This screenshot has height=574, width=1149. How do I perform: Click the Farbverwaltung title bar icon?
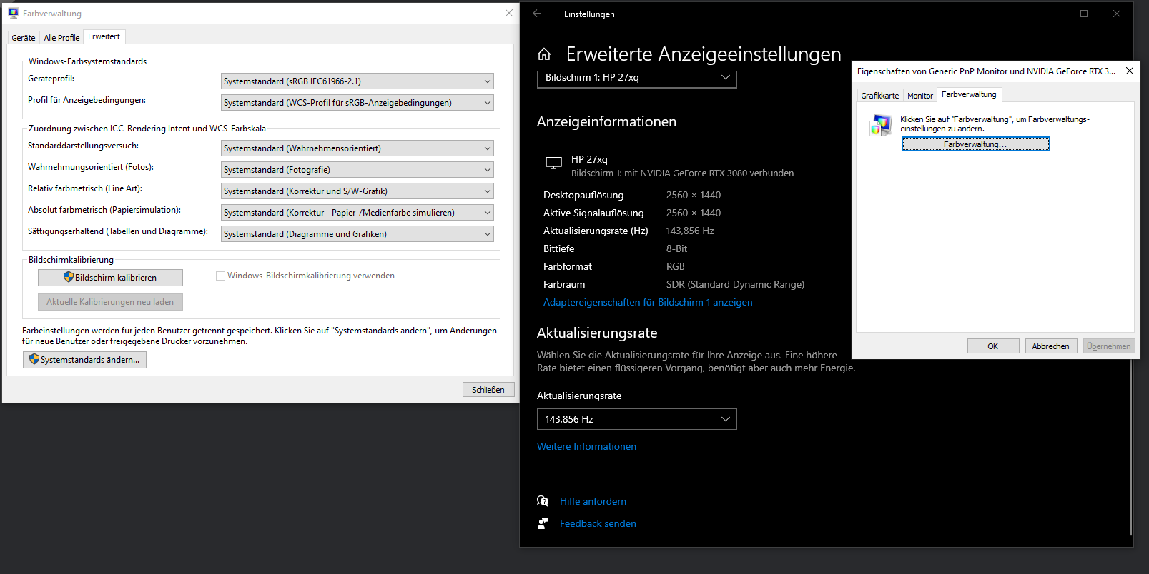[x=14, y=13]
